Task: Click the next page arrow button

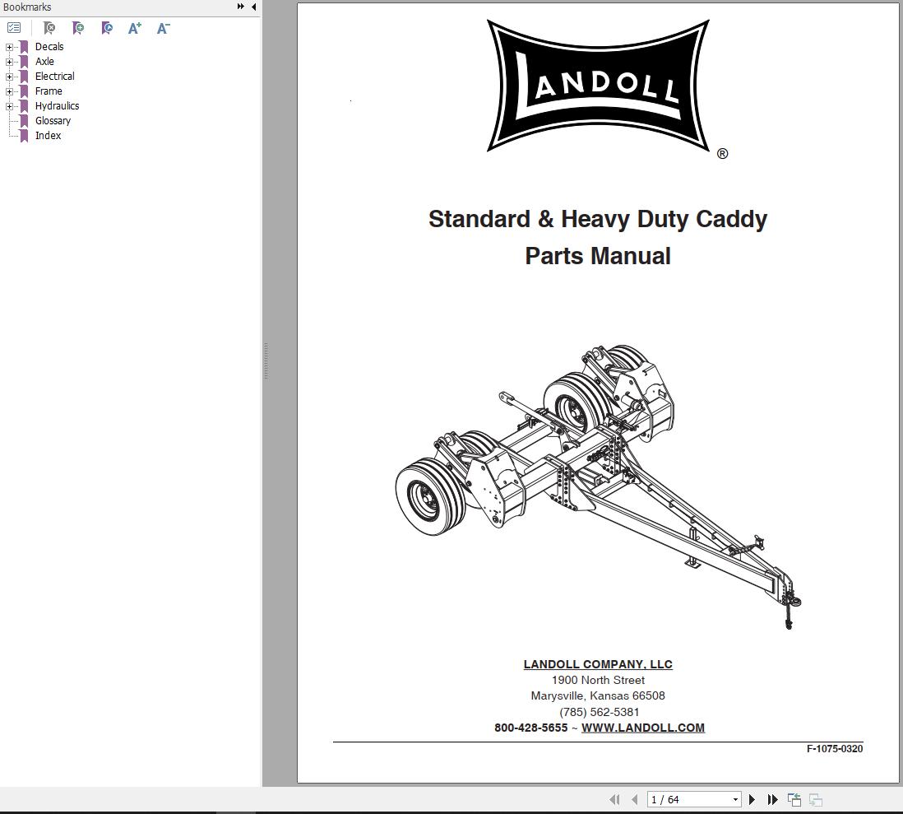Action: click(752, 799)
